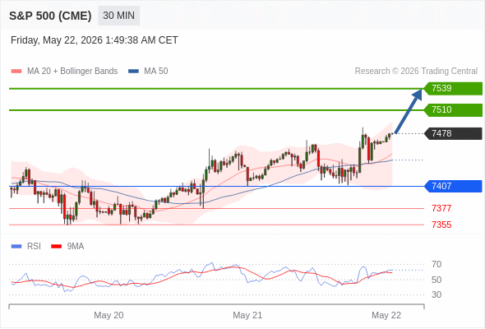Viewport: 485px width, 329px height.
Task: Click the May 20 date label
Action: [x=109, y=315]
